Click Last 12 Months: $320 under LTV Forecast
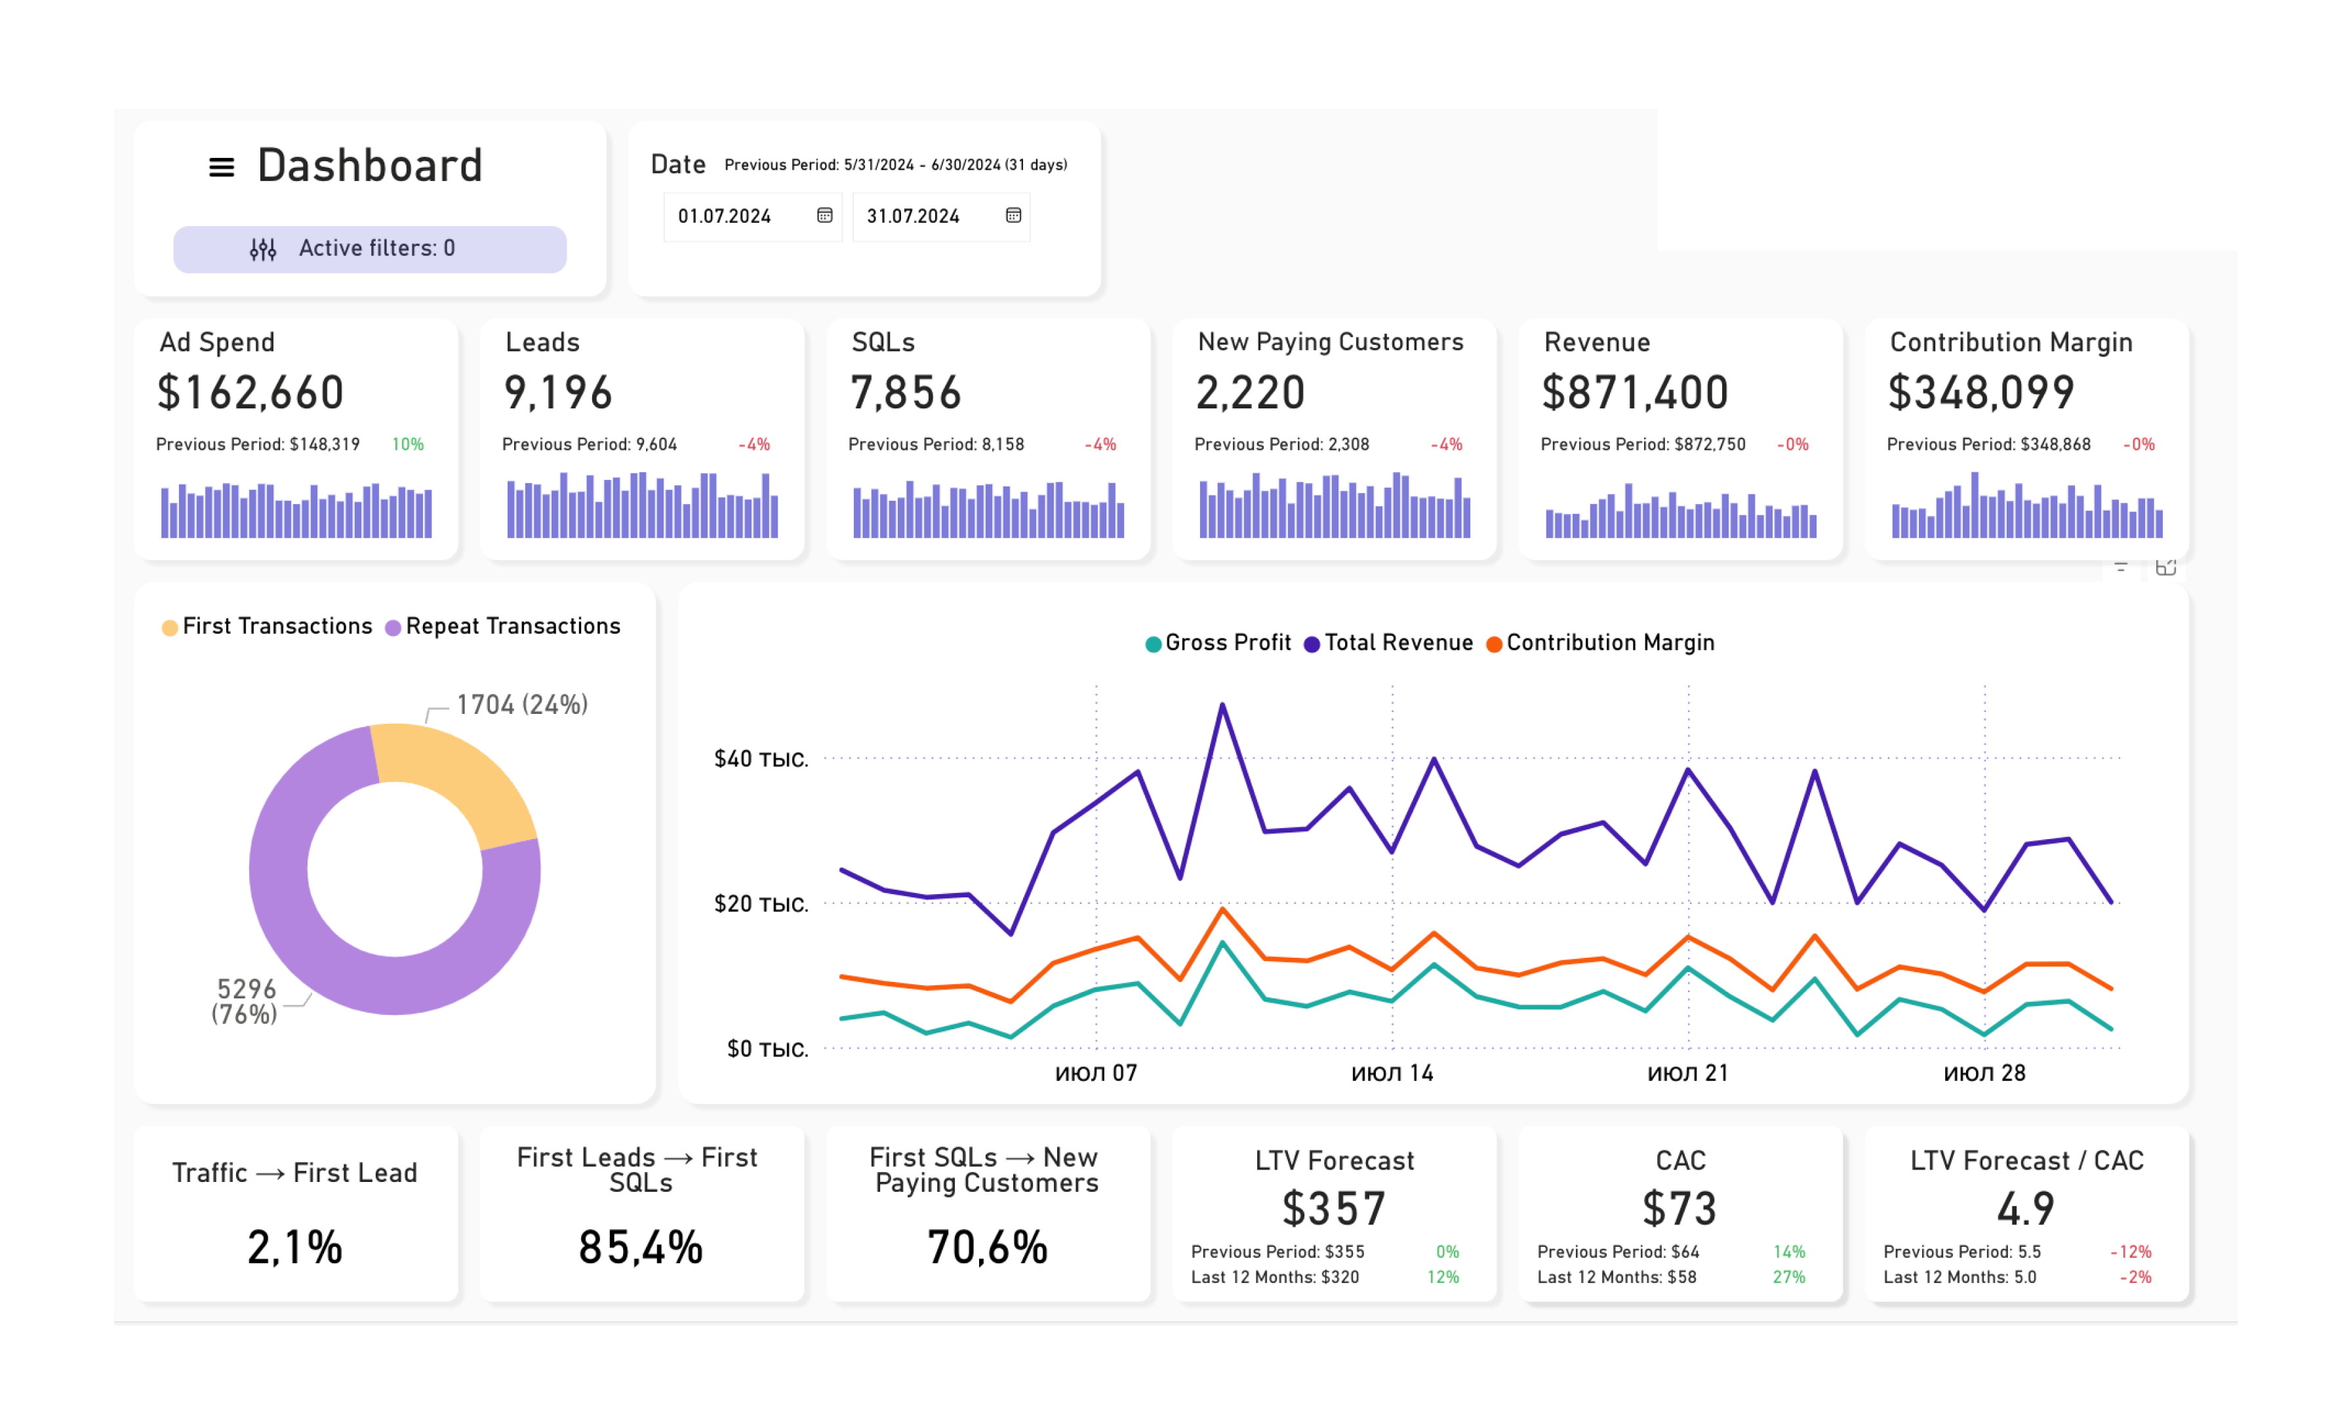The image size is (2332, 1416). (x=1275, y=1278)
